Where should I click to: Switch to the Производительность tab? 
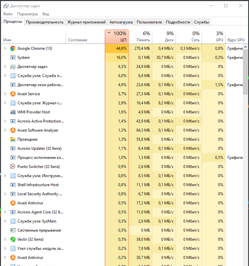[x=45, y=22]
